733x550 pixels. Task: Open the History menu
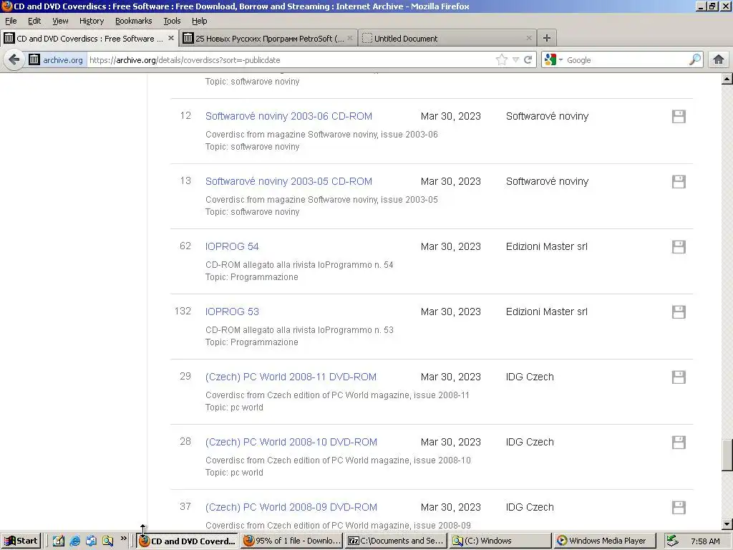[x=92, y=21]
